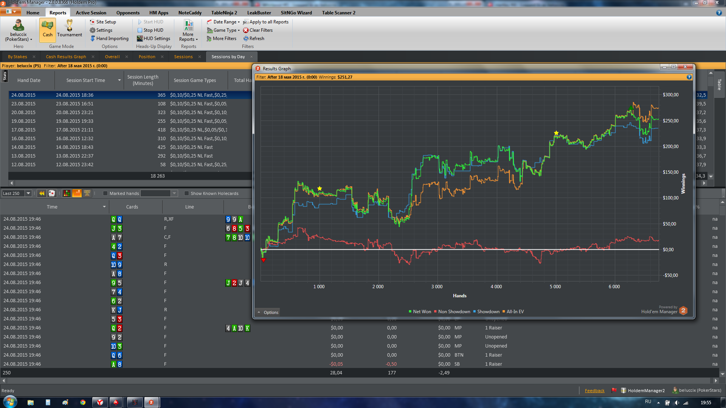
Task: Click Stop HUD
Action: pyautogui.click(x=150, y=30)
